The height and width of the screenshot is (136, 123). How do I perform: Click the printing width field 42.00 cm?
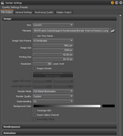coord(53,55)
